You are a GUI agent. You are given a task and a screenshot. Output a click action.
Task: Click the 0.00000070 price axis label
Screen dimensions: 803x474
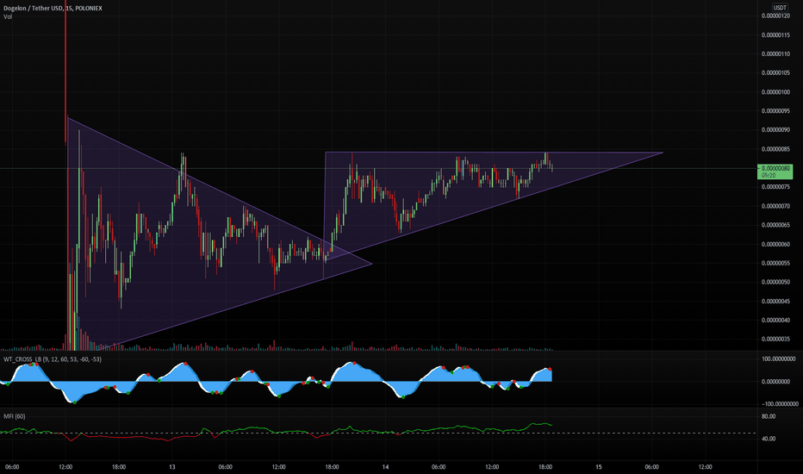775,206
